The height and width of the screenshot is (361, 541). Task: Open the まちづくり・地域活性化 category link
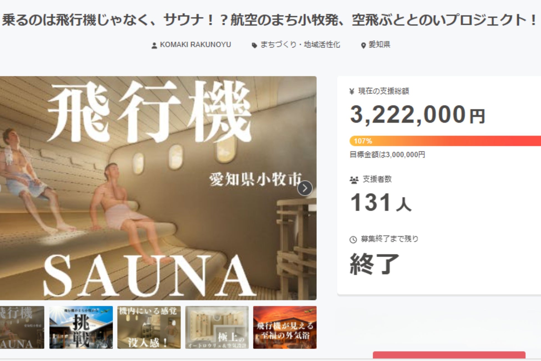300,45
